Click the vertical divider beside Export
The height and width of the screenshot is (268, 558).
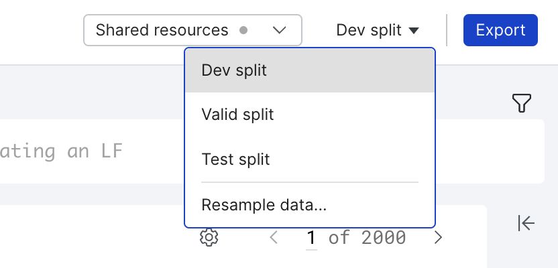tap(447, 30)
